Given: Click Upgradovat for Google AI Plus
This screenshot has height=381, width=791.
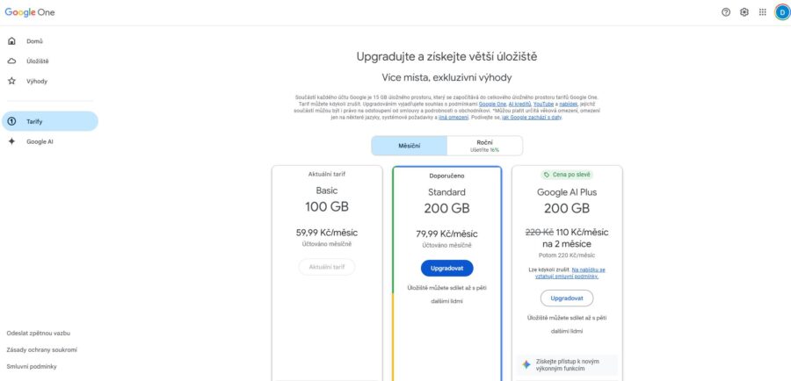Looking at the screenshot, I should pyautogui.click(x=567, y=298).
